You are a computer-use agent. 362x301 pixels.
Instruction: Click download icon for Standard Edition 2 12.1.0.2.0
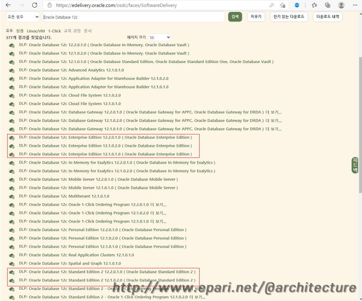(12, 281)
